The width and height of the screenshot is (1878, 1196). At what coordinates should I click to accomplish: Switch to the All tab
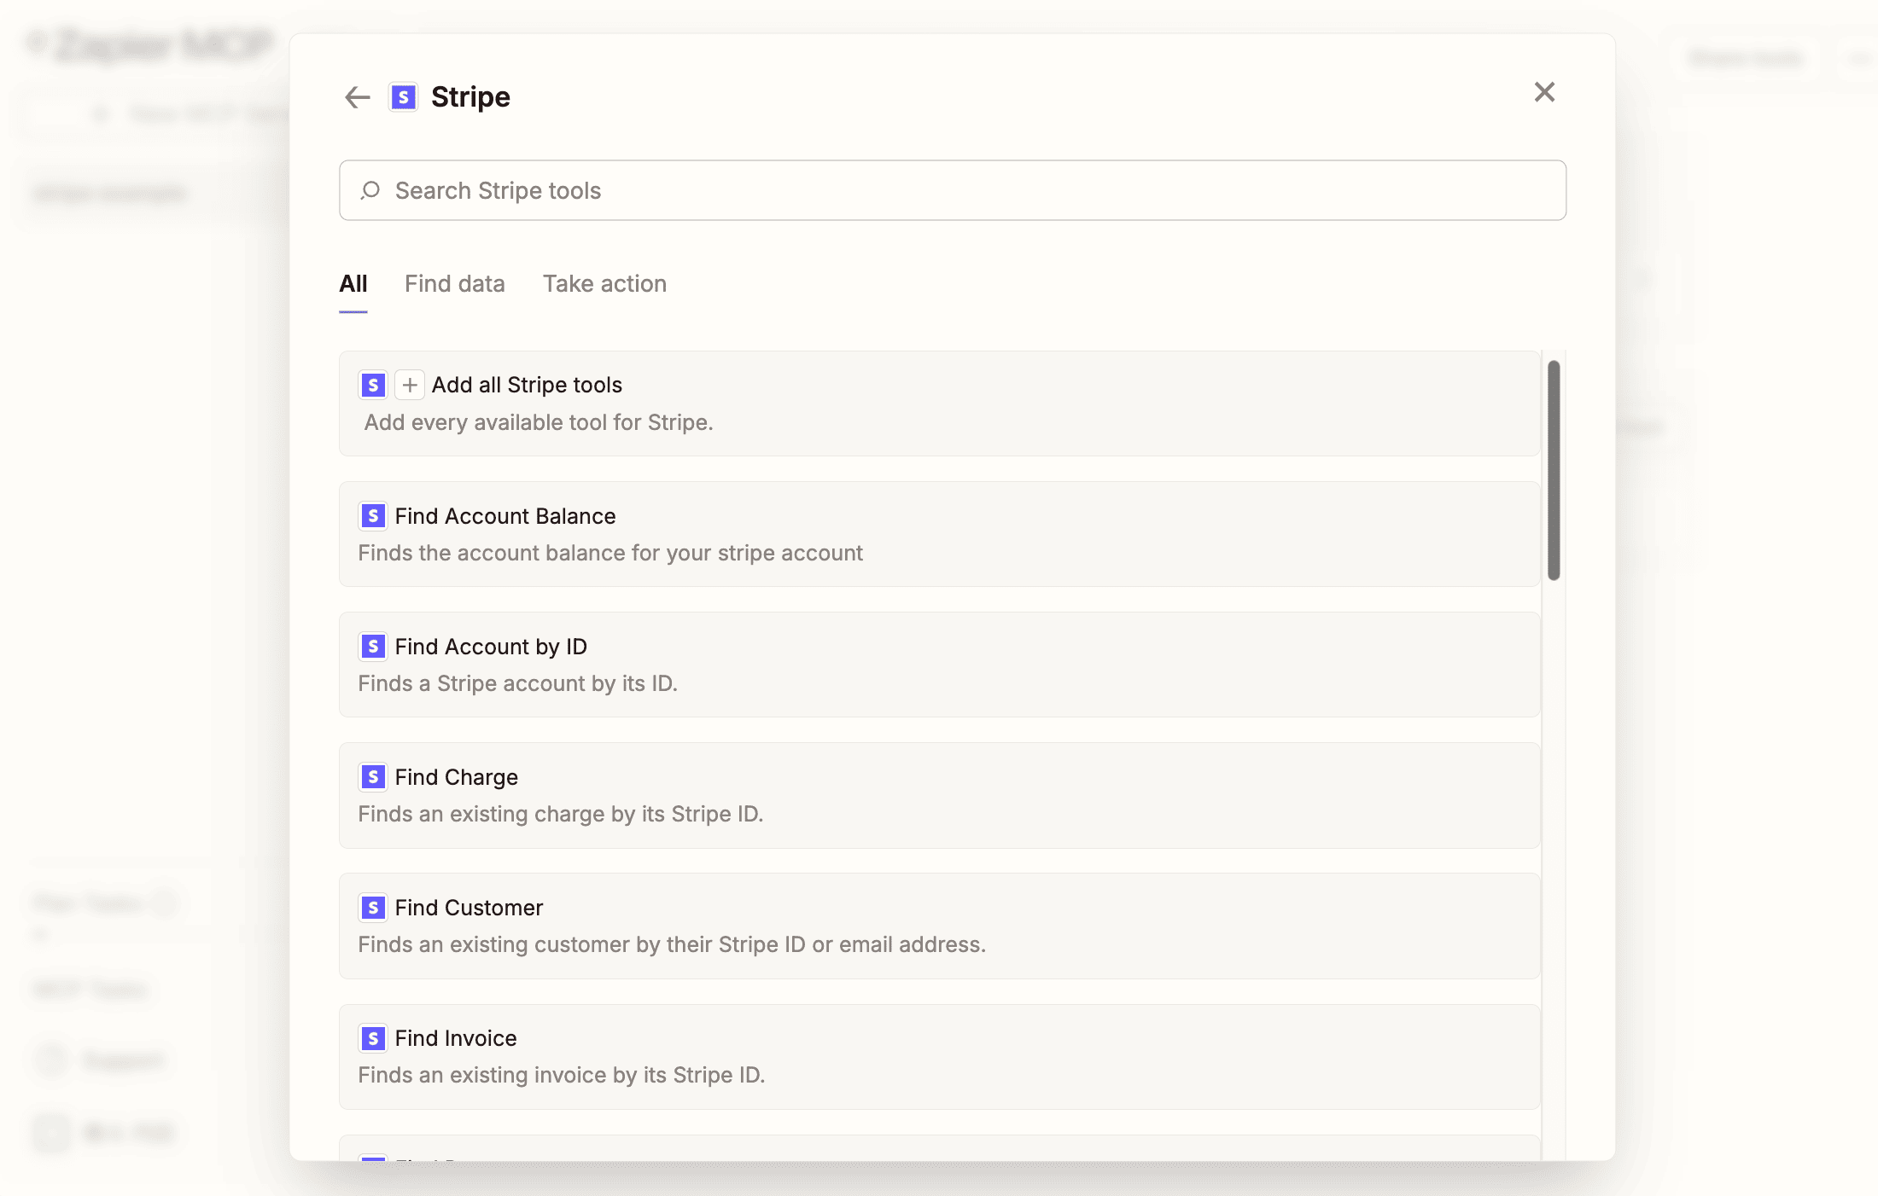click(x=353, y=284)
